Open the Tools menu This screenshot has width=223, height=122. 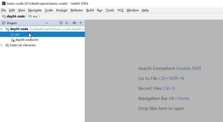(x=110, y=10)
